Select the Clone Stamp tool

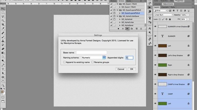click(x=3, y=41)
